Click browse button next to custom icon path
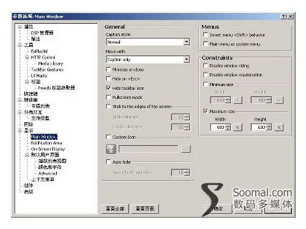The width and height of the screenshot is (306, 229). coord(185,149)
